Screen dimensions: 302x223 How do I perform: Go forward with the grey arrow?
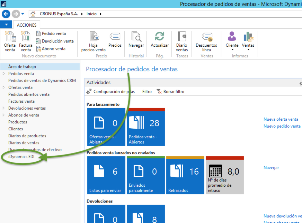[x=16, y=14]
